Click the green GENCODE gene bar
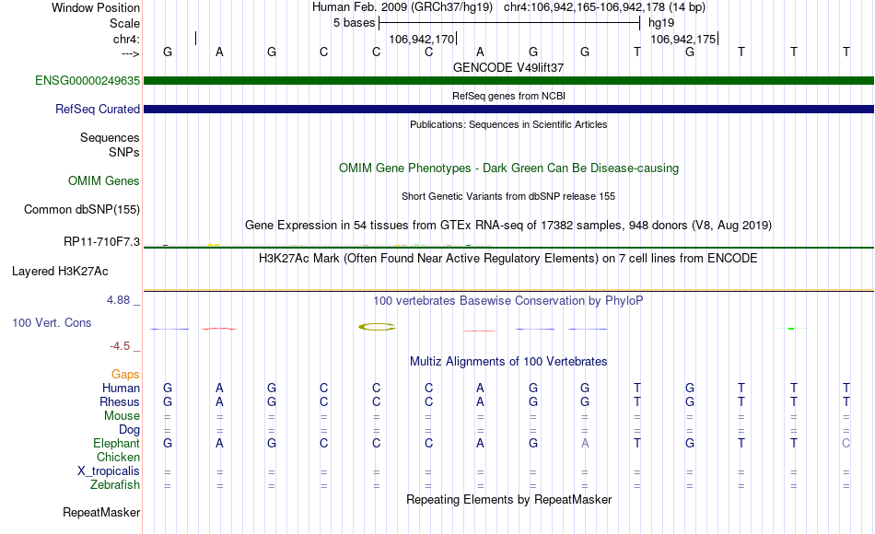Viewport: 875px width, 534px height. point(508,81)
